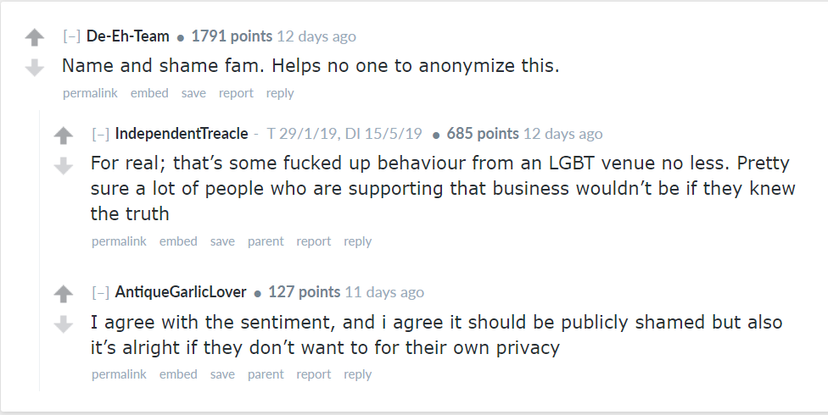The image size is (828, 415).
Task: Downvote De-Eh-Team's comment
Action: point(34,67)
